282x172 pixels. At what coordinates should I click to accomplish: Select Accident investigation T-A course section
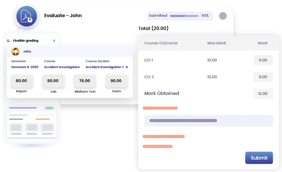tap(107, 67)
